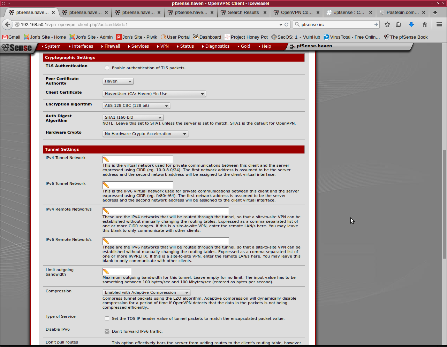Click the Cryptographic Settings header

pos(174,57)
